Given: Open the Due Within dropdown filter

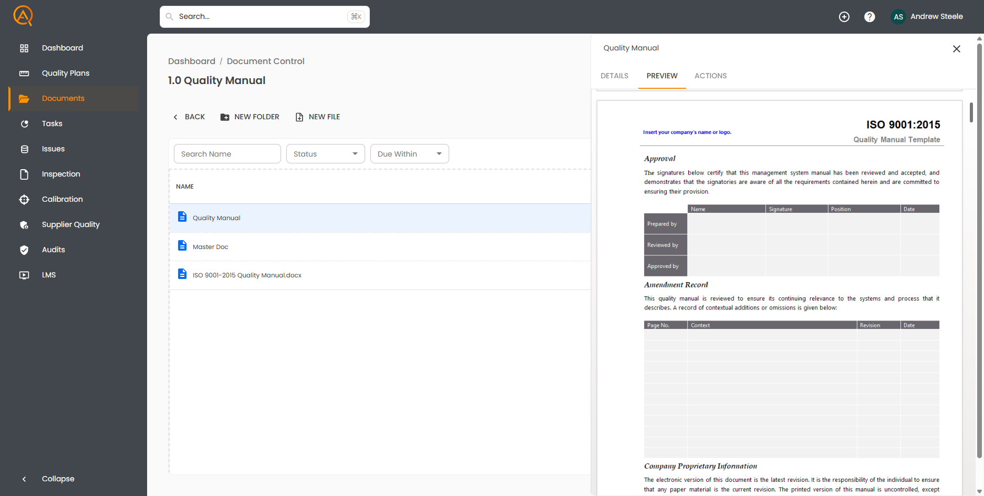Looking at the screenshot, I should [x=410, y=154].
